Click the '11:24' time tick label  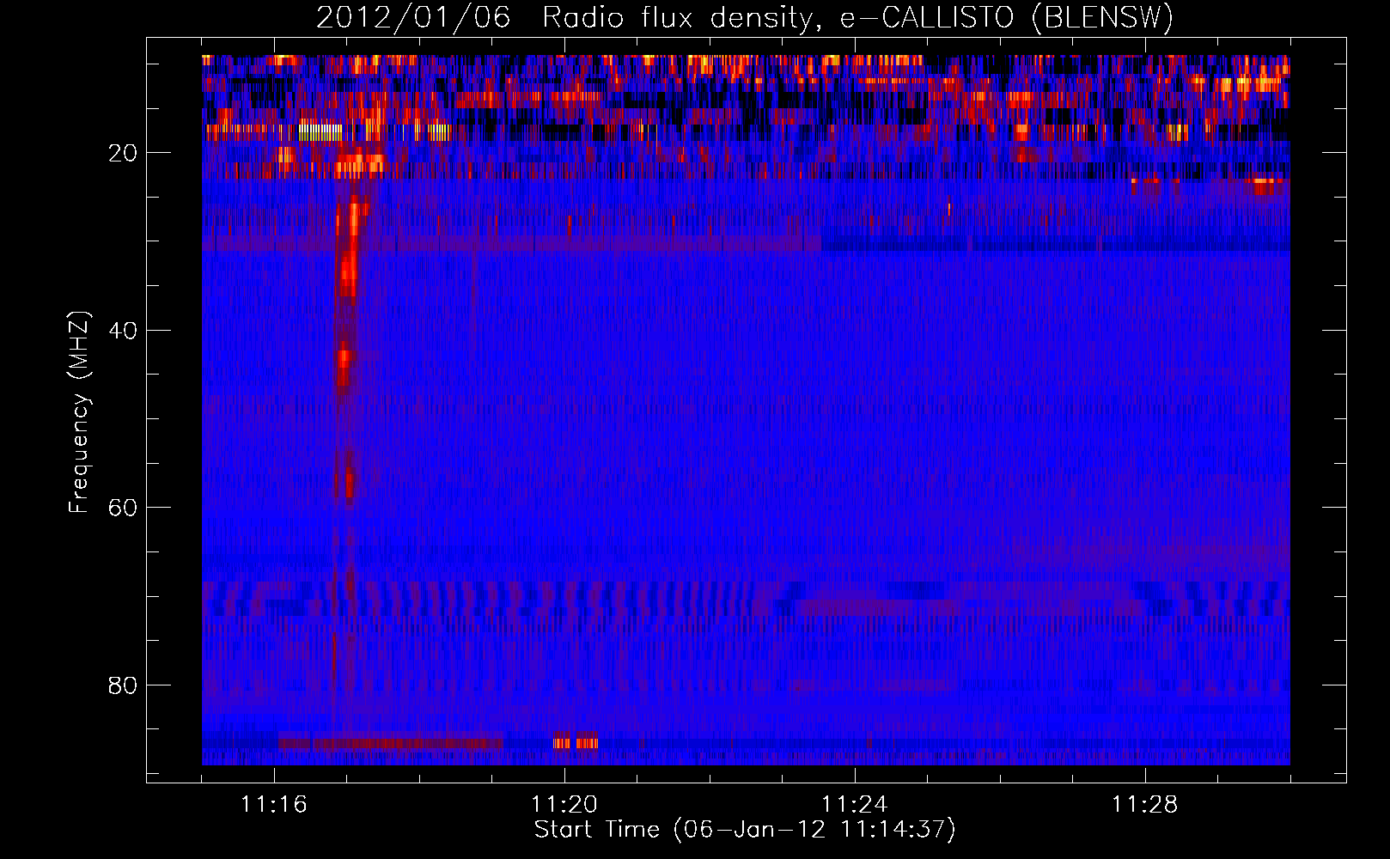(855, 805)
